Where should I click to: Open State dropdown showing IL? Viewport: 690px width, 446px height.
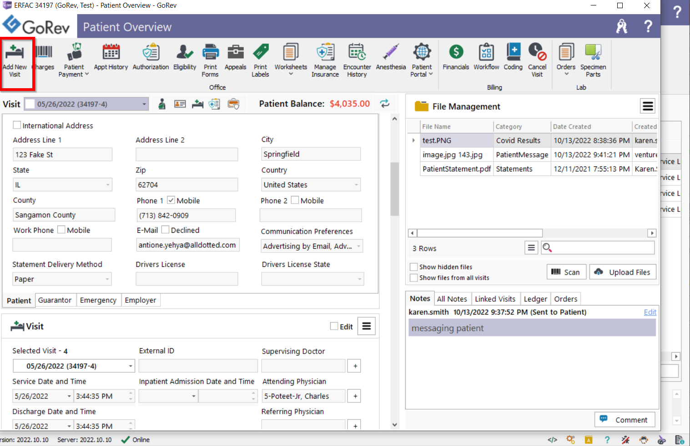108,185
